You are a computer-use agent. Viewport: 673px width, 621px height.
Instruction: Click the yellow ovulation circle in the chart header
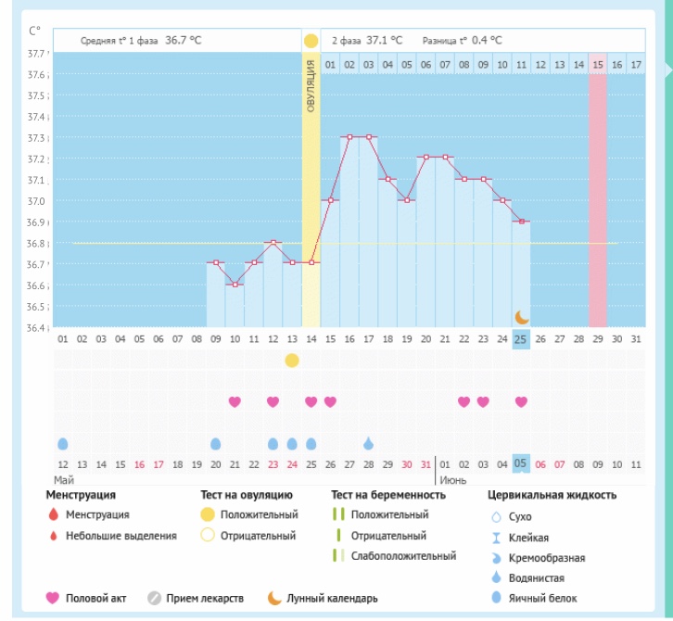pyautogui.click(x=311, y=41)
